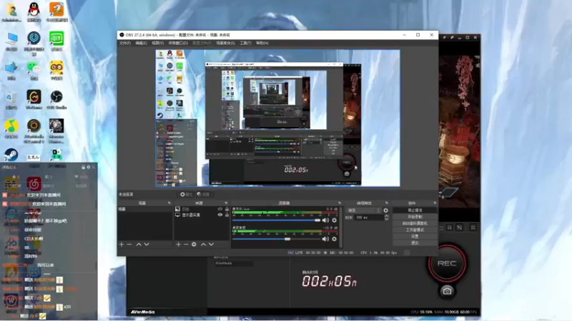The height and width of the screenshot is (321, 572).
Task: Click the 停止推流 stop streaming button
Action: (415, 210)
